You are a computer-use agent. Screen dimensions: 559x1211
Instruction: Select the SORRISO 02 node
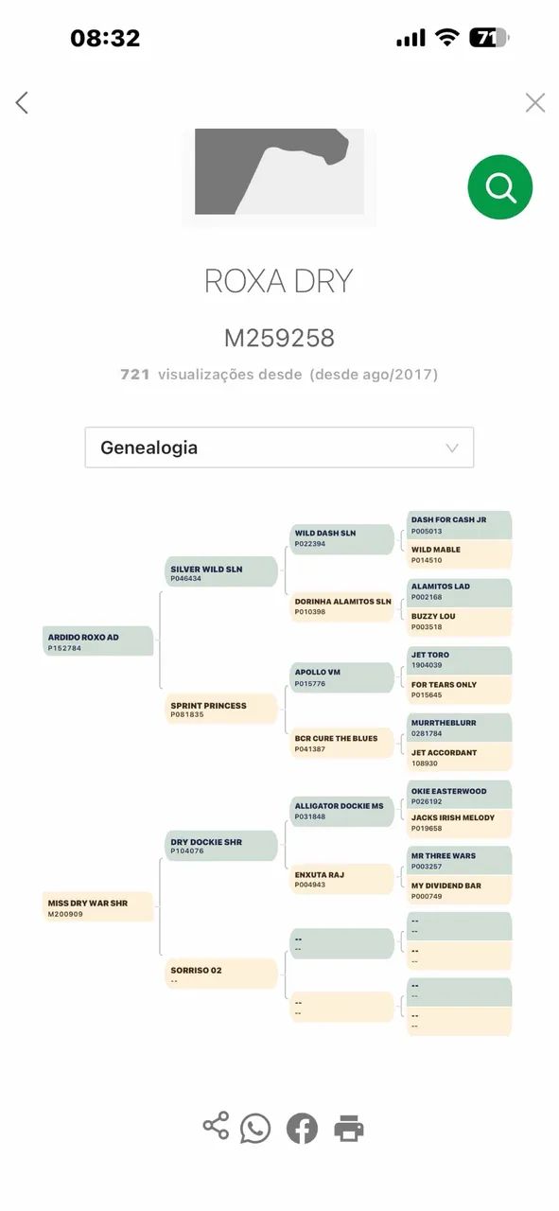pyautogui.click(x=221, y=974)
